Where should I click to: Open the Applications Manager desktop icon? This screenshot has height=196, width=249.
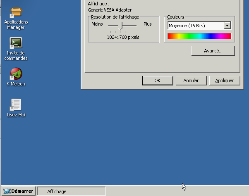point(16,12)
